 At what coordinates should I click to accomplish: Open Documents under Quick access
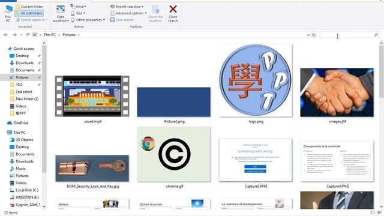click(x=25, y=70)
